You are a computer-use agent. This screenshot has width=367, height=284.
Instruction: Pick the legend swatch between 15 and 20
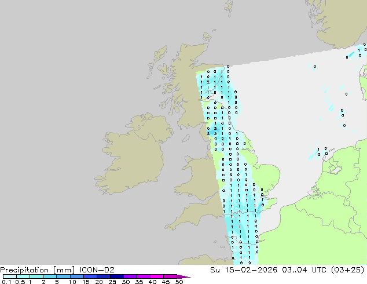[x=90, y=276]
